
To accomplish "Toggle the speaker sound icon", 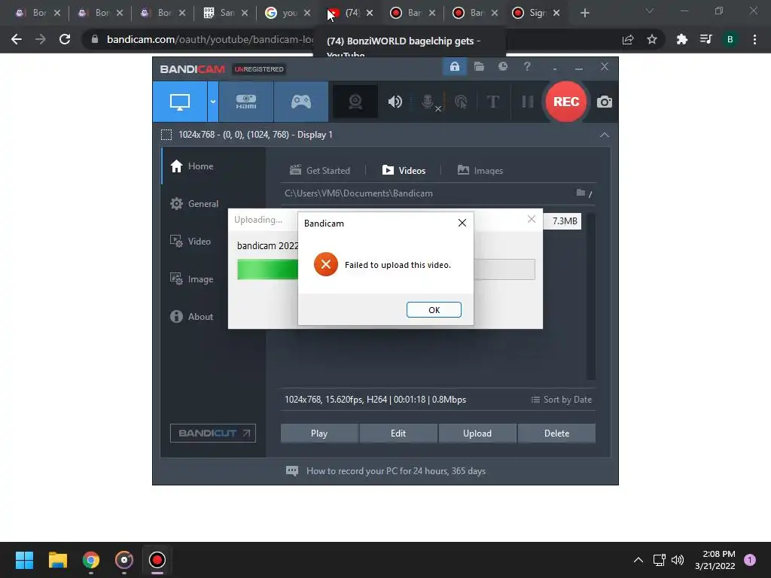I will (x=395, y=102).
